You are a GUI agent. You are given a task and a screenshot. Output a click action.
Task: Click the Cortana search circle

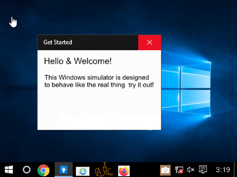[x=27, y=170]
